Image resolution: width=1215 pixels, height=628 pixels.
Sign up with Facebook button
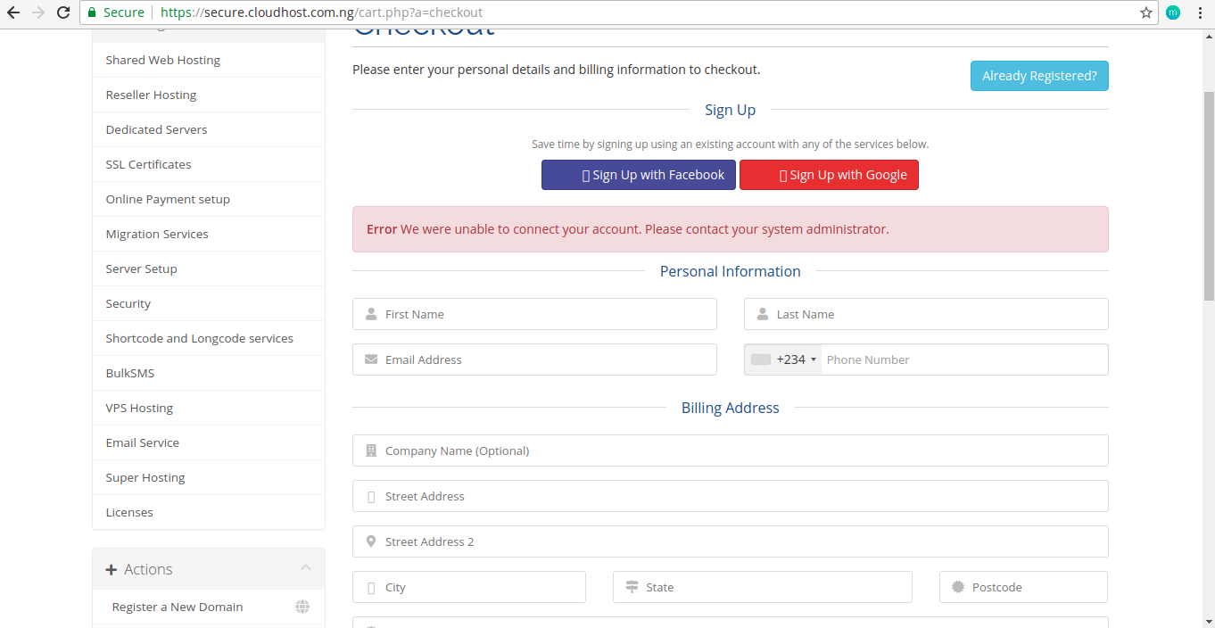[639, 175]
